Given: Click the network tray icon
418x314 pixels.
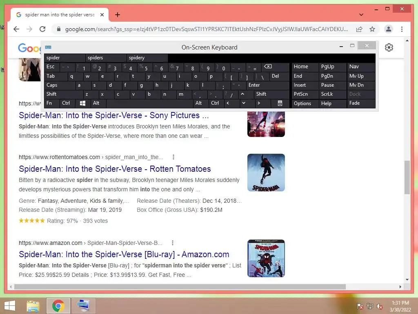Looking at the screenshot, I should coord(370,306).
